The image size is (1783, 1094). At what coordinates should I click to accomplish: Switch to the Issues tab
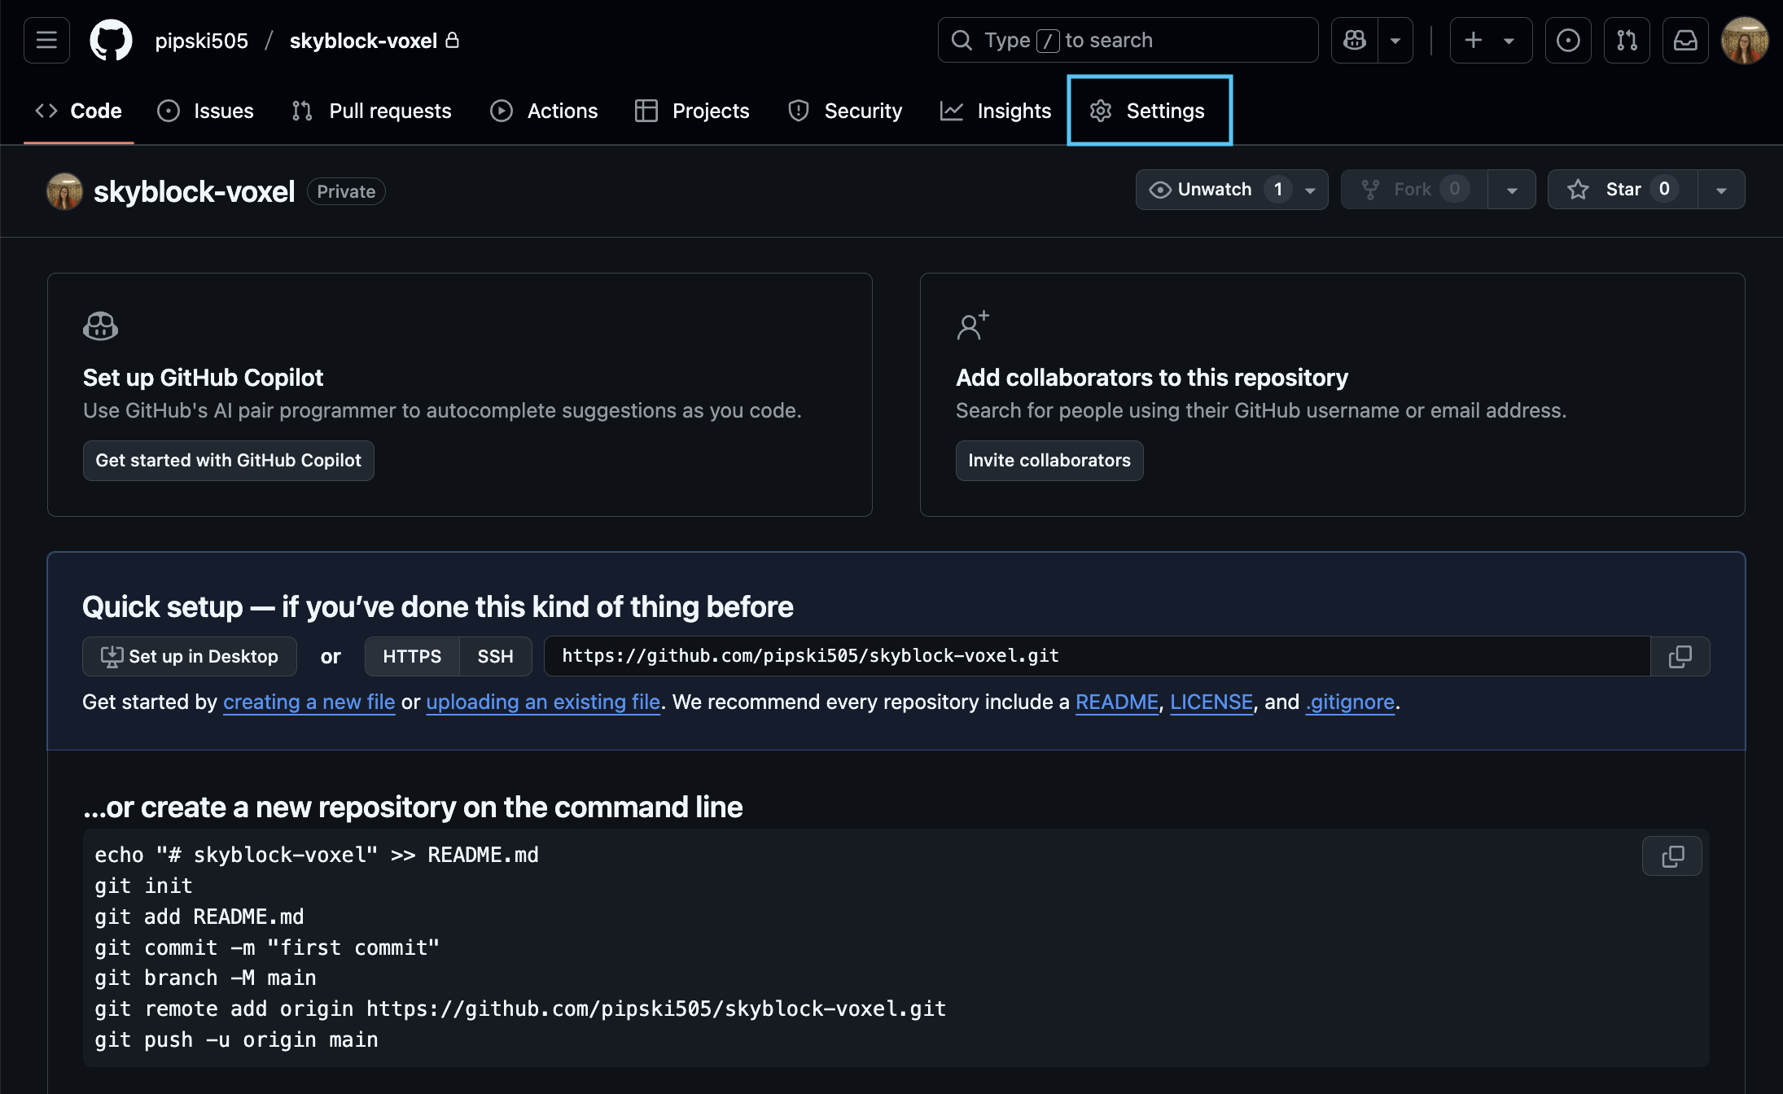(206, 111)
